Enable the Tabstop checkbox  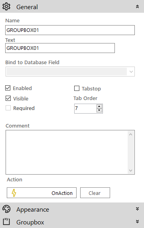click(77, 88)
